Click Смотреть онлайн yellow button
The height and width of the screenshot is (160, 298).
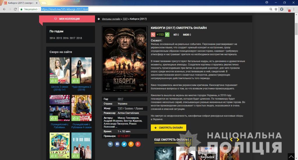(x=168, y=128)
